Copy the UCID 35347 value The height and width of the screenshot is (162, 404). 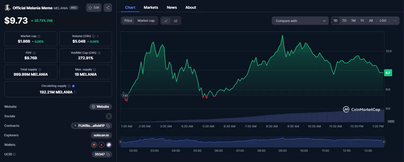coord(102,154)
